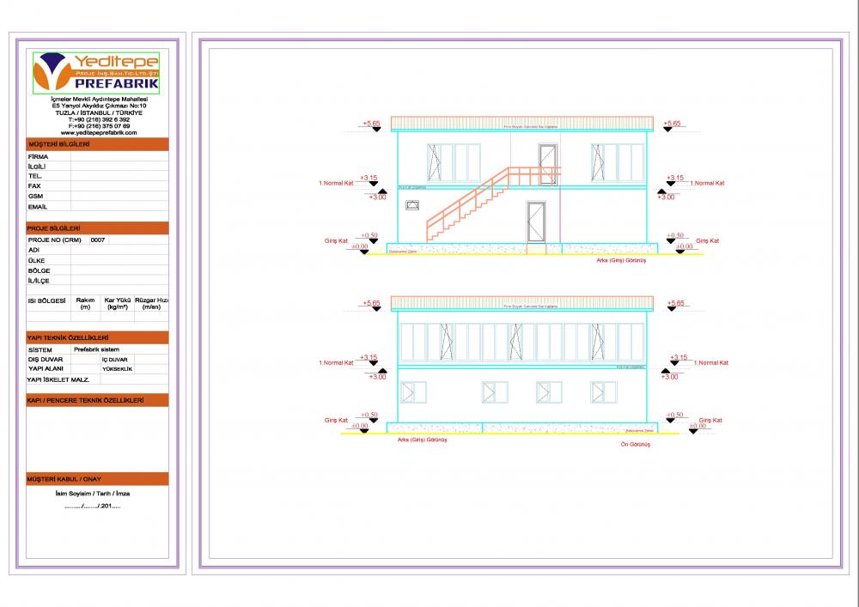859x607 pixels.
Task: Select the 'MÜŞTERİ BİLGİLERİ' section header
Action: tap(98, 144)
